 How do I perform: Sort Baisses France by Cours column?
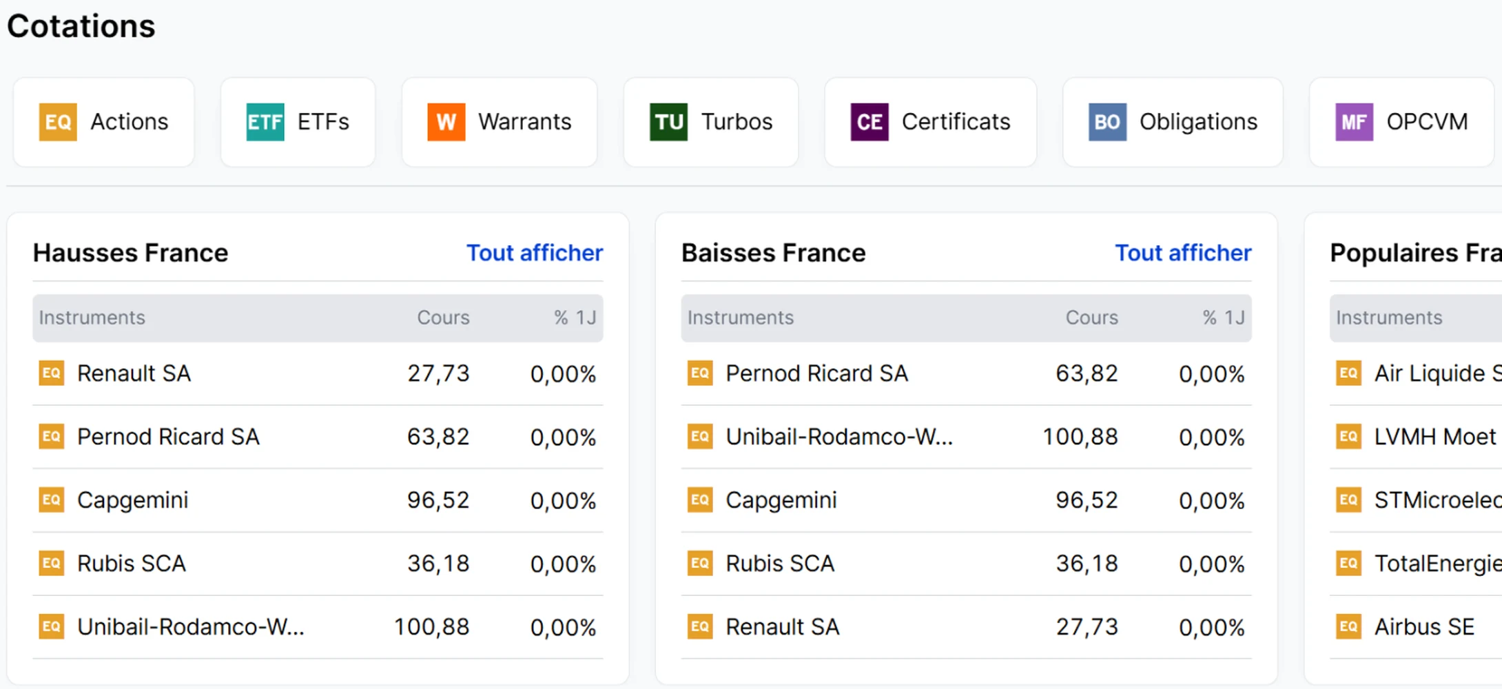tap(1091, 318)
